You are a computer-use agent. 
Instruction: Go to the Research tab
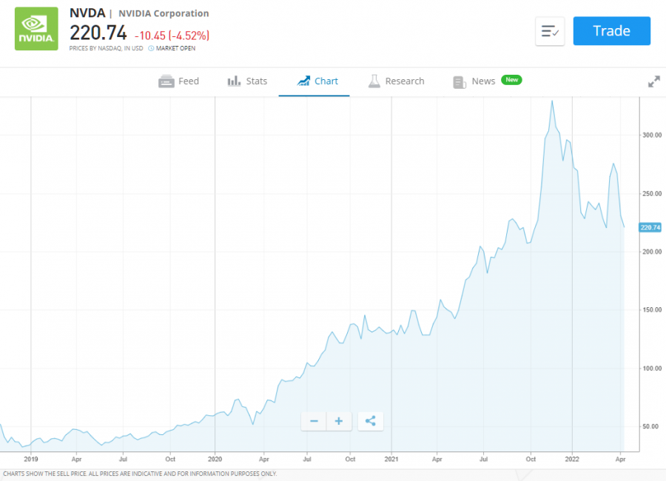point(396,81)
